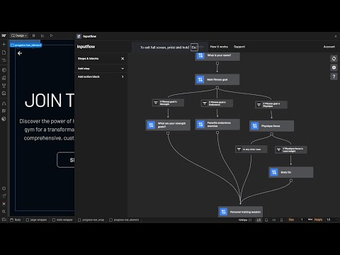Click blue icon of Main fitness goal step
340x255 pixels.
click(x=200, y=79)
